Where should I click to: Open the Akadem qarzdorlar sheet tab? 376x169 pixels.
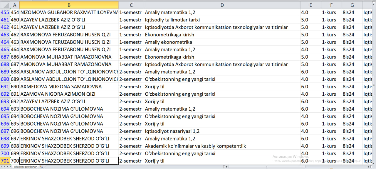tap(25, 167)
